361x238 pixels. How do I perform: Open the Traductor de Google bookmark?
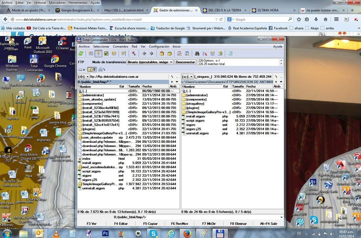[168, 28]
